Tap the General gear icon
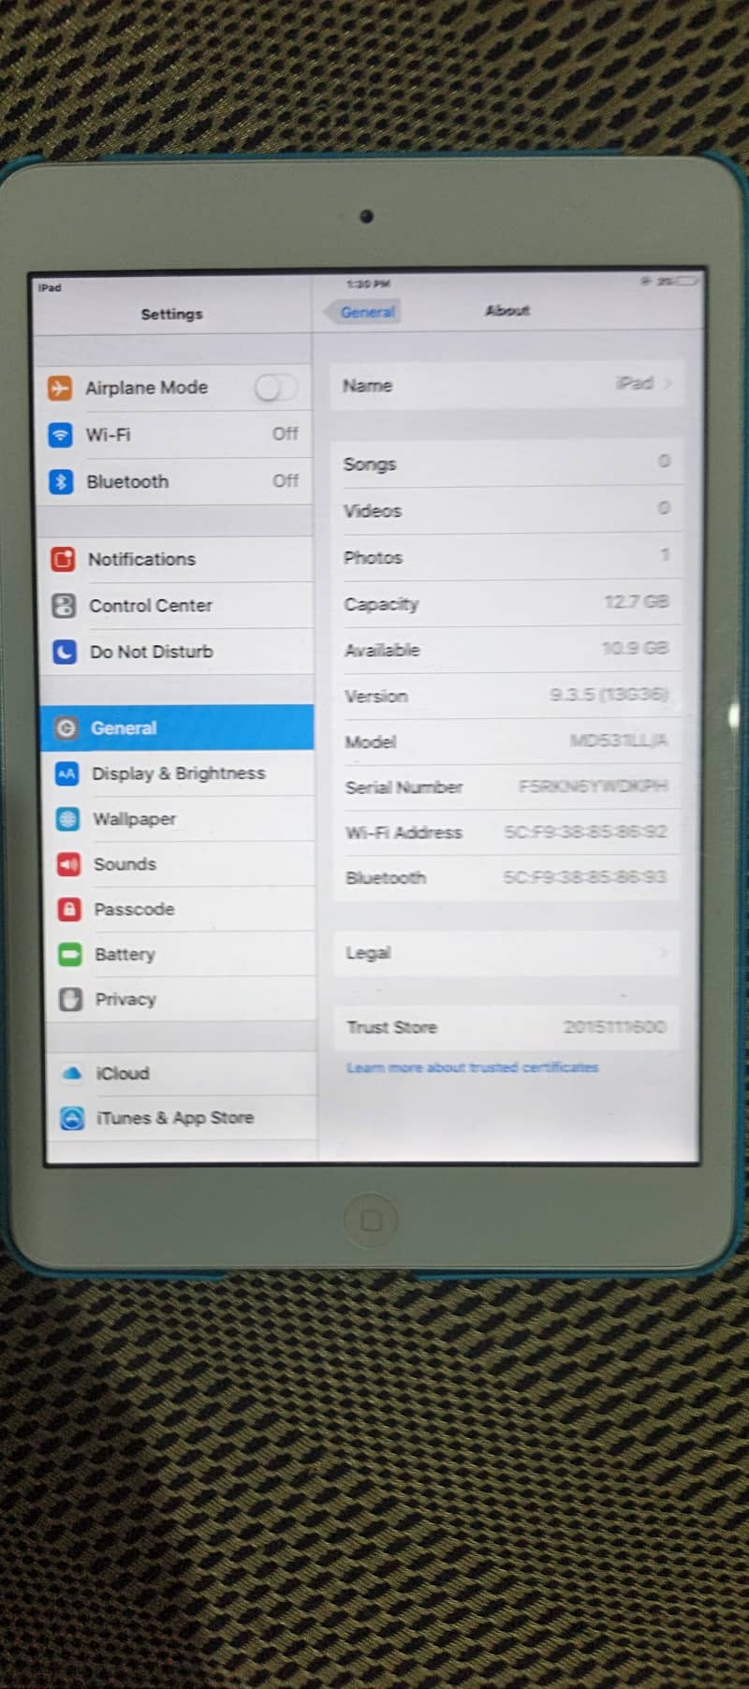Image resolution: width=749 pixels, height=1689 pixels. click(x=66, y=727)
